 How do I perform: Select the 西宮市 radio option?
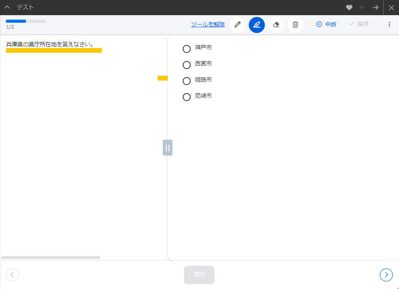point(186,65)
